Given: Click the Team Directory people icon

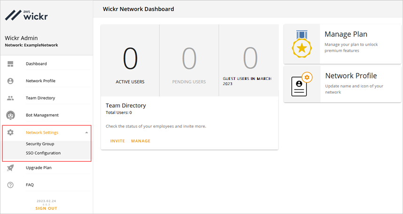Looking at the screenshot, I should tap(10, 98).
